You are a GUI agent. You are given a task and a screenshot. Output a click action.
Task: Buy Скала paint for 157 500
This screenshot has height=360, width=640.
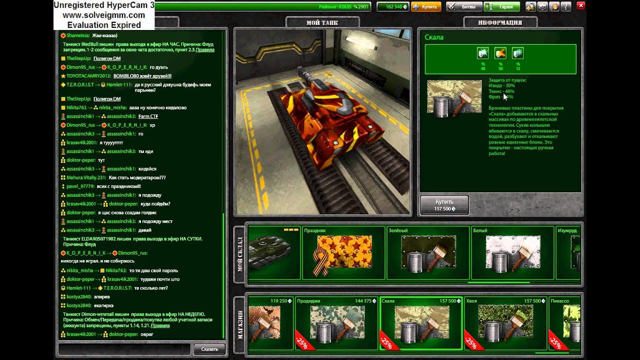[x=444, y=205]
